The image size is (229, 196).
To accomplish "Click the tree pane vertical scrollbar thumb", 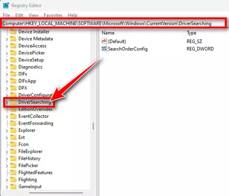I will 93,126.
